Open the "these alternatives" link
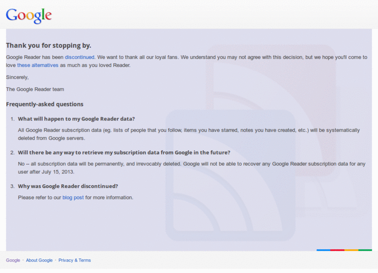This screenshot has height=273, width=378. pos(38,65)
